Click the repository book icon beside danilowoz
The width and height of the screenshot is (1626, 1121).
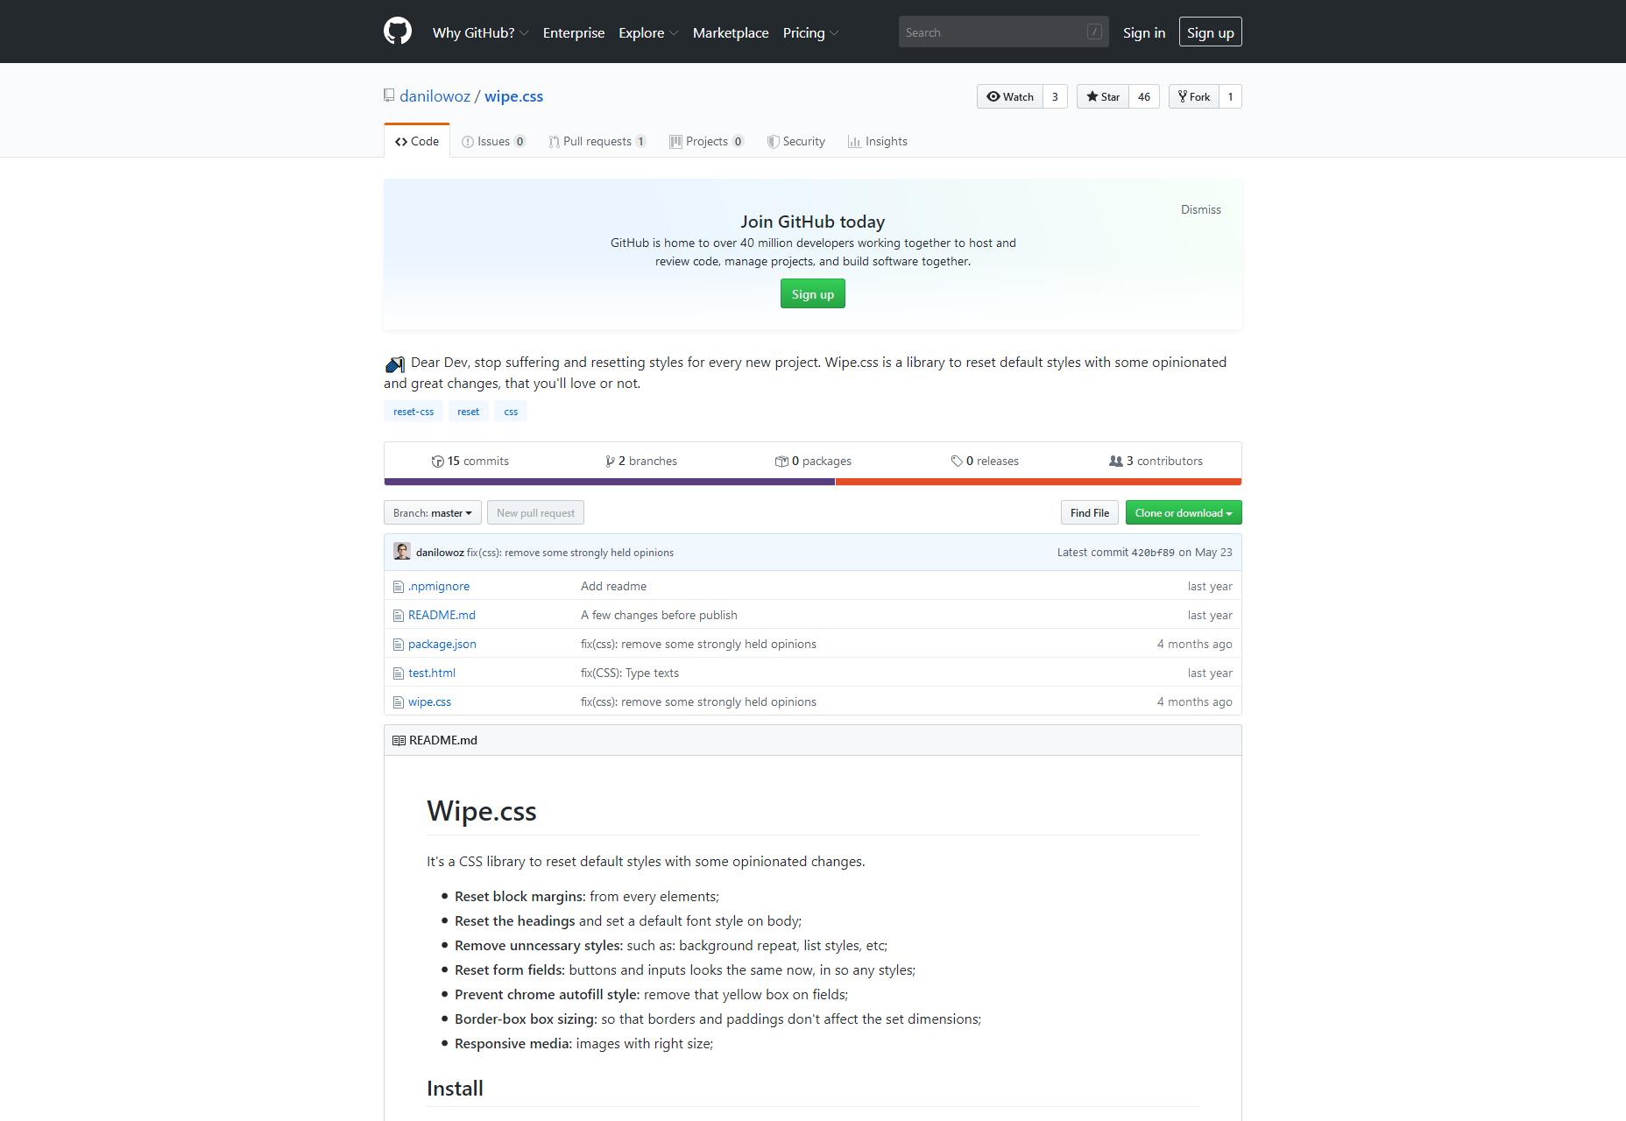tap(389, 95)
